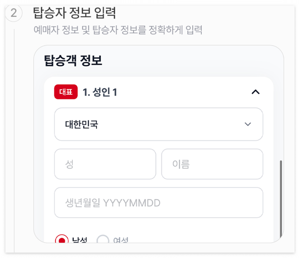Focus the 생년월일 YYYYMMDD birthdate field
Screen dimensions: 300x258
tap(159, 202)
